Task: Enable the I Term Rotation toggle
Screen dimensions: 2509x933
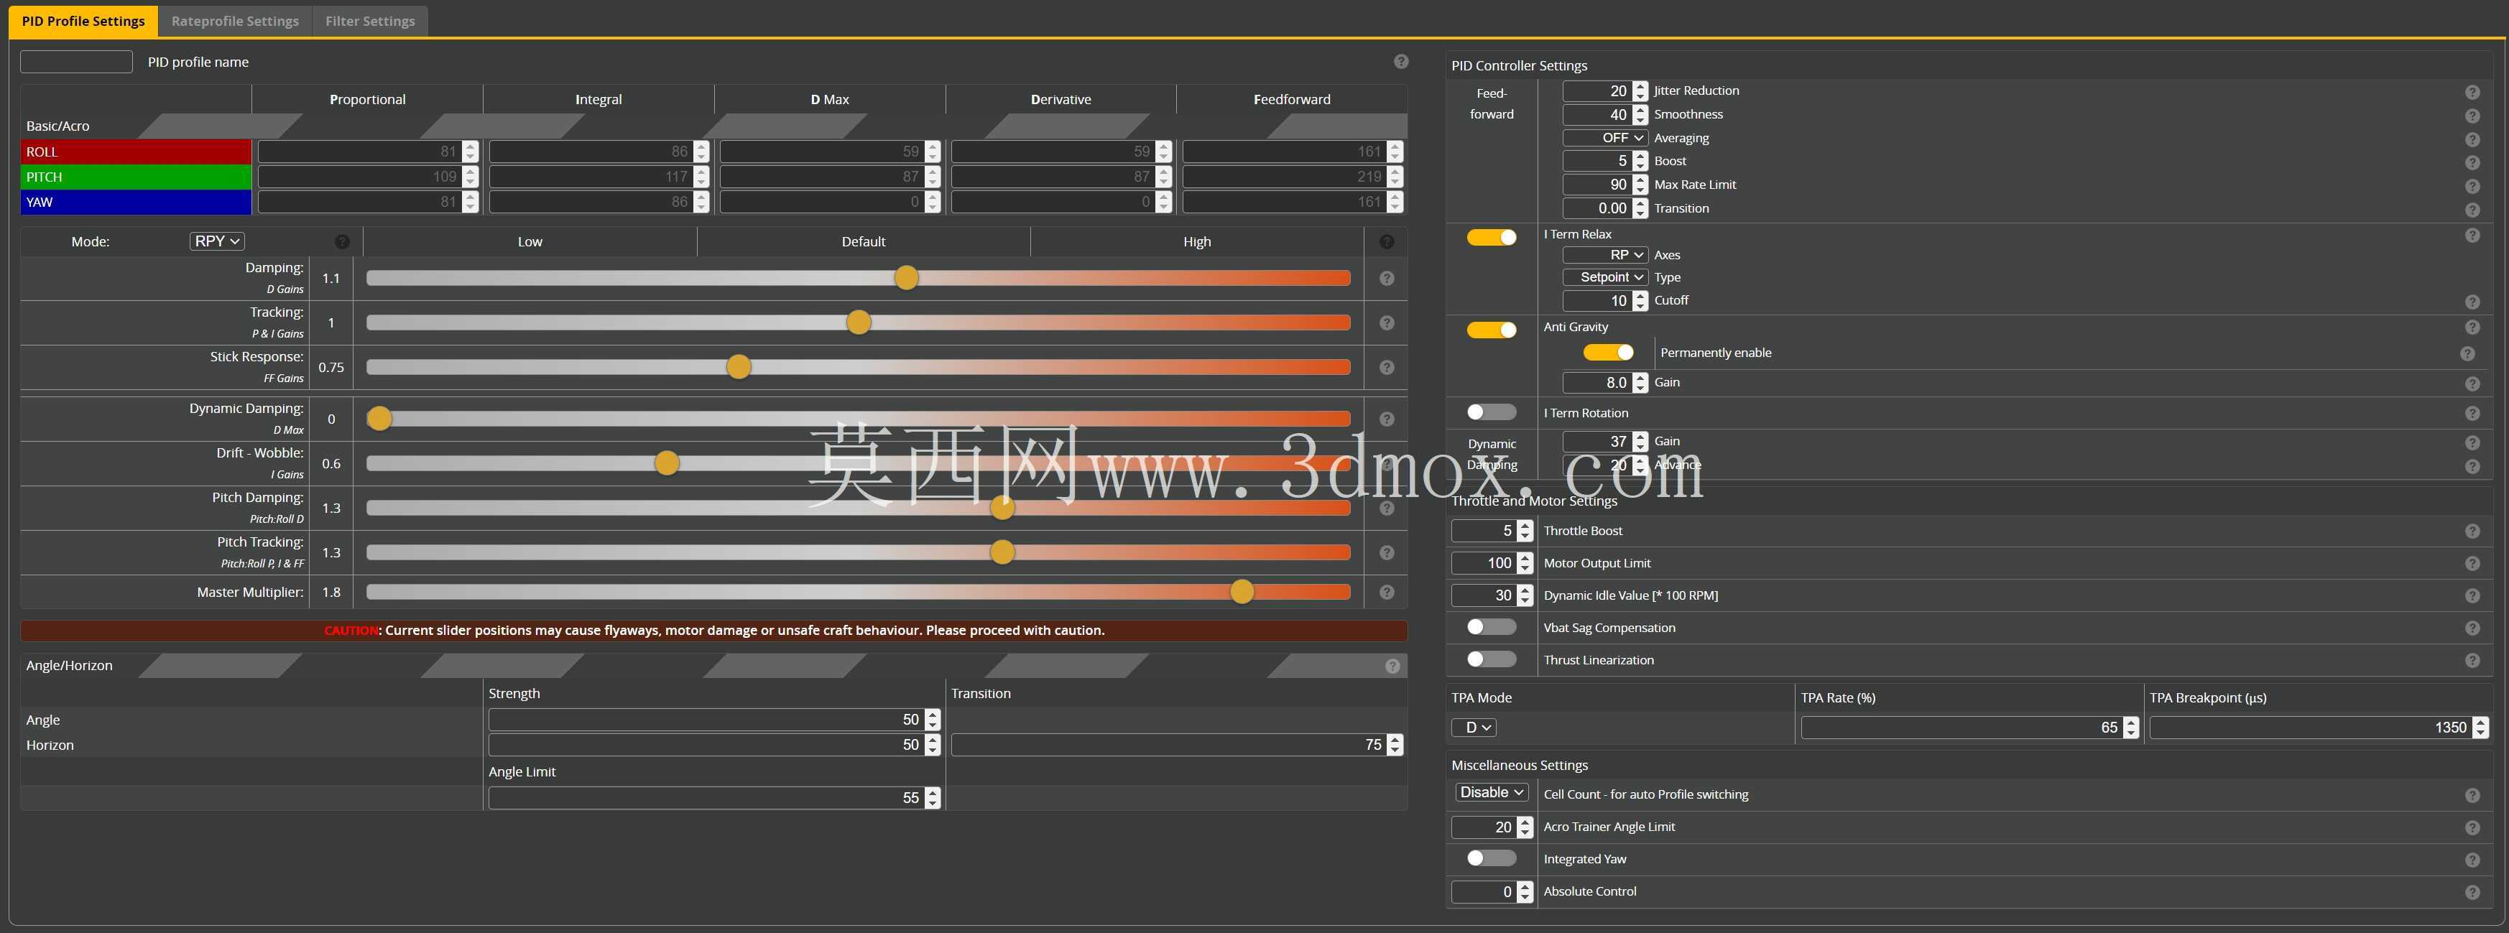Action: click(x=1491, y=412)
